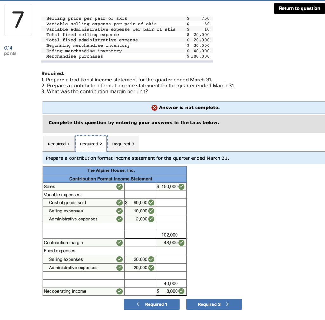
Task: Click the red X incomplete answer icon
Action: pos(155,108)
